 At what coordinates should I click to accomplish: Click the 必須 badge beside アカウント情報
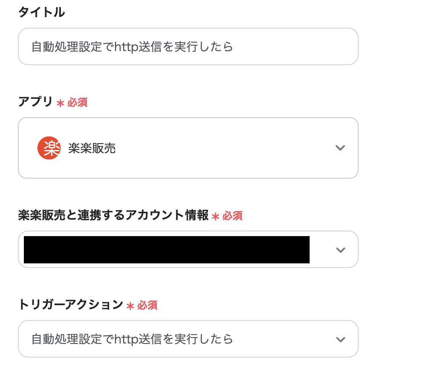click(x=233, y=216)
